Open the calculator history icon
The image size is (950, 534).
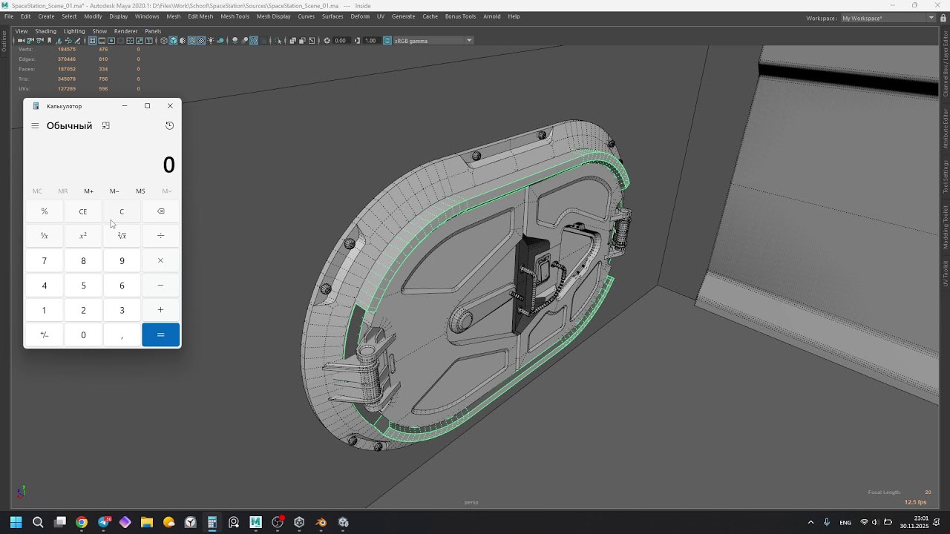tap(169, 126)
